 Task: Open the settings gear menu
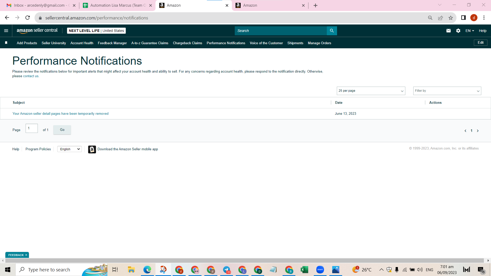pos(458,31)
